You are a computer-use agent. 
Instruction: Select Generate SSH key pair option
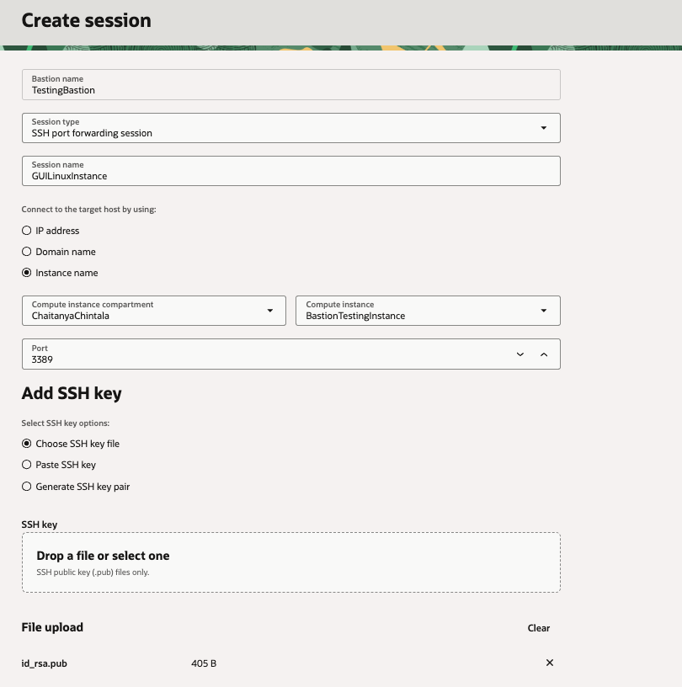pyautogui.click(x=27, y=487)
